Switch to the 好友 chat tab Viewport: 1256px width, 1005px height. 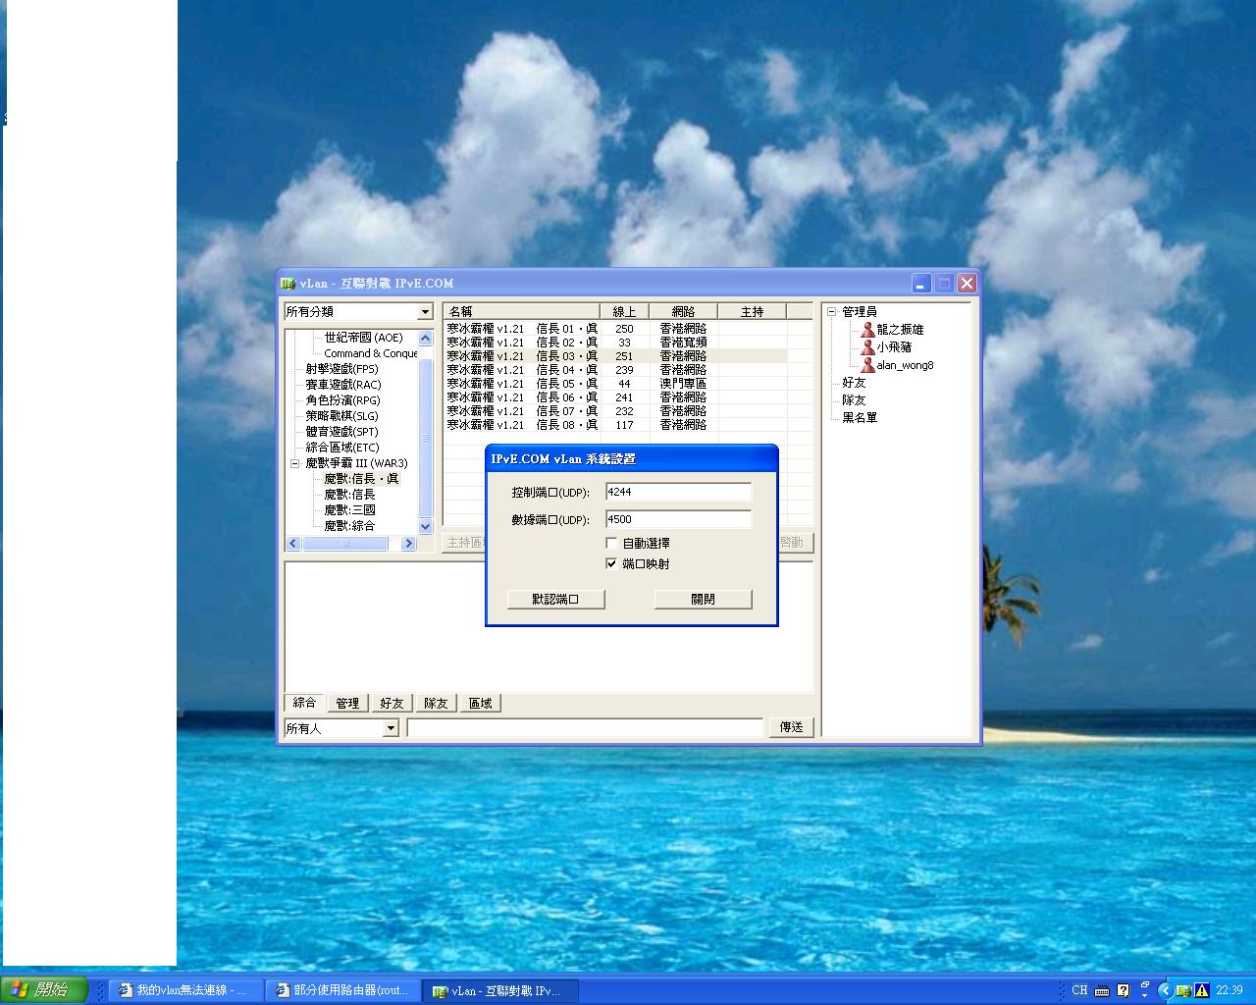tap(392, 704)
